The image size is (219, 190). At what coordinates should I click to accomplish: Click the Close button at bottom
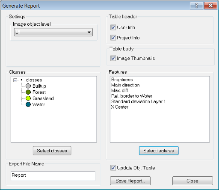pos(192,181)
